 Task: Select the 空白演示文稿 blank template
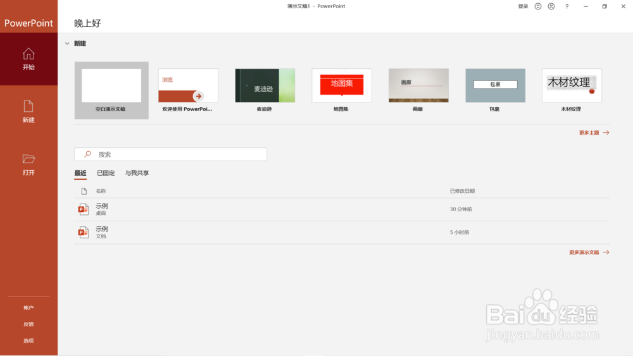(x=111, y=90)
